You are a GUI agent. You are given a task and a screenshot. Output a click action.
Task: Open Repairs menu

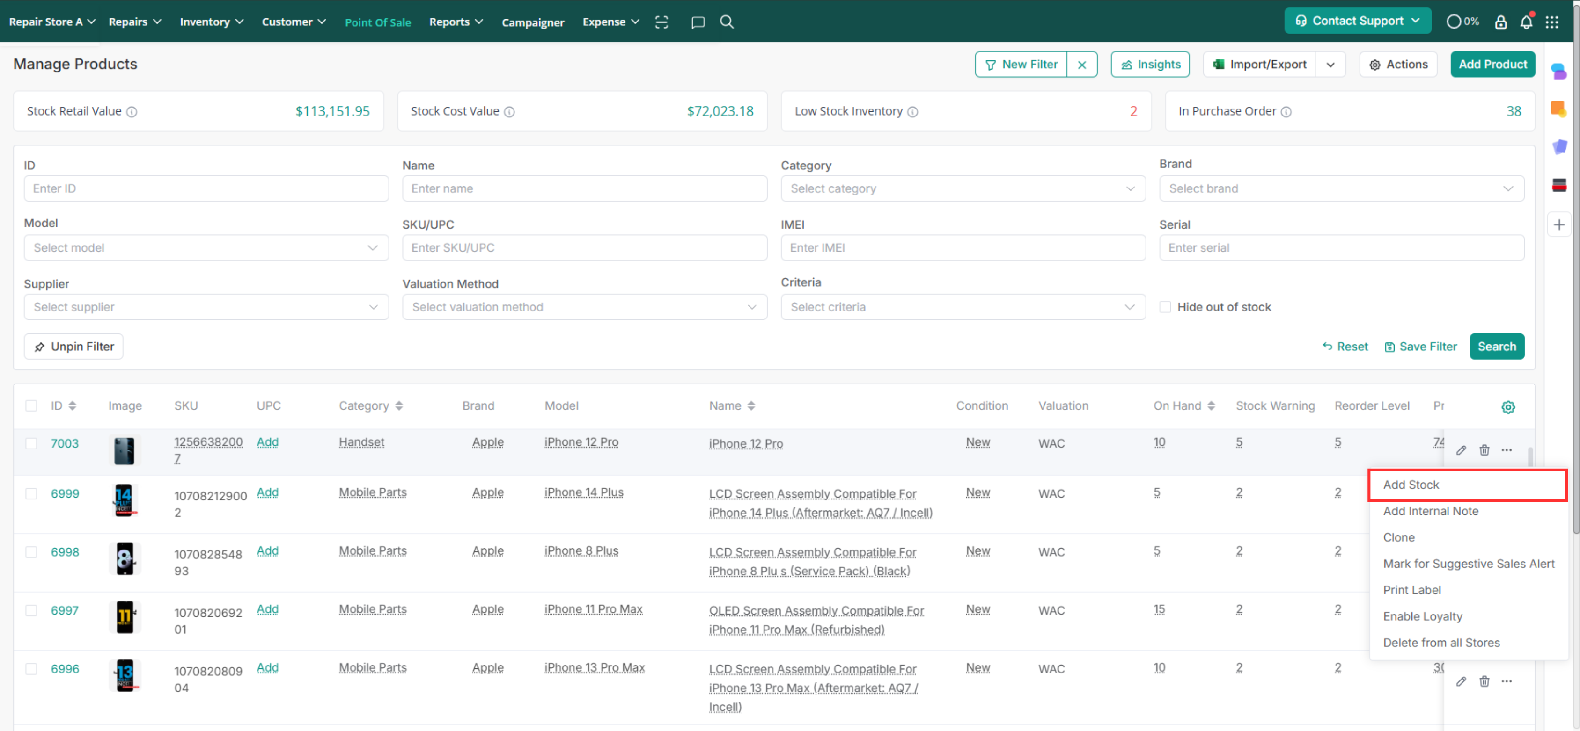tap(135, 22)
